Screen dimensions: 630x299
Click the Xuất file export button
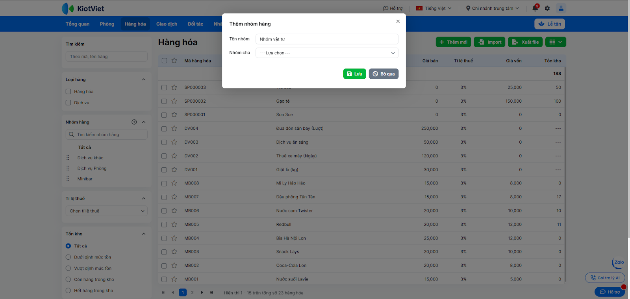coord(525,42)
